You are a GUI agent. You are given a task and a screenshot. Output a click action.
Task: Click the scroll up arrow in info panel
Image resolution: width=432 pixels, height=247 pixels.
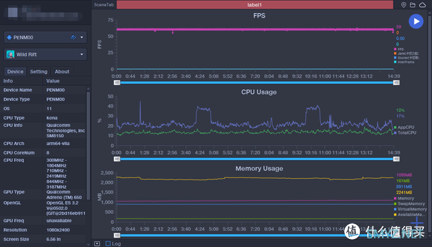tap(88, 89)
